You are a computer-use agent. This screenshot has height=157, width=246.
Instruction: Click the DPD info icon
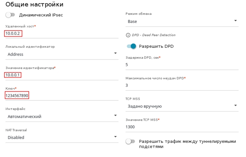click(x=128, y=35)
